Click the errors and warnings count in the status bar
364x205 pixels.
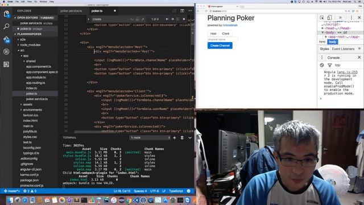30,191
